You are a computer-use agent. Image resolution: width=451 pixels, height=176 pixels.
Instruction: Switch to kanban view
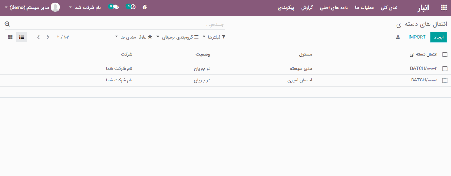point(10,37)
